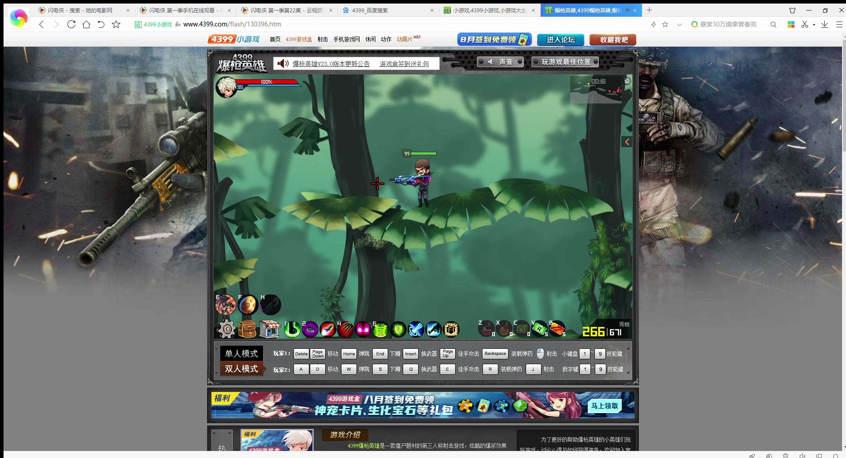
Task: Click 马上领取 on the promo banner
Action: [x=605, y=406]
